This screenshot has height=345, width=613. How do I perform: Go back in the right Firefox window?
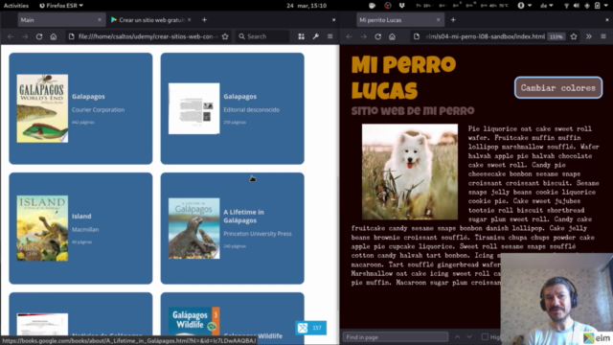349,36
